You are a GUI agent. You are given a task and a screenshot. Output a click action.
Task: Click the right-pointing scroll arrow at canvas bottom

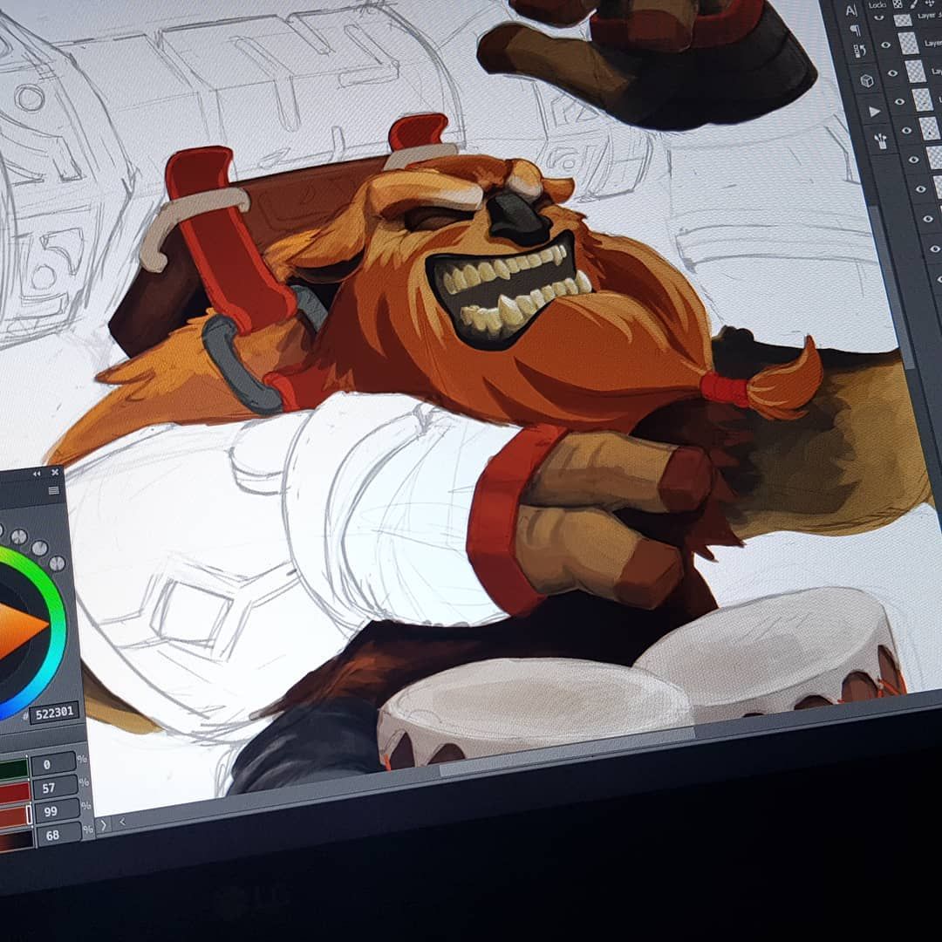coord(104,823)
